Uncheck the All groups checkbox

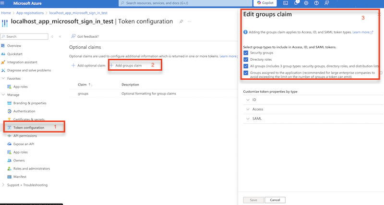click(246, 66)
